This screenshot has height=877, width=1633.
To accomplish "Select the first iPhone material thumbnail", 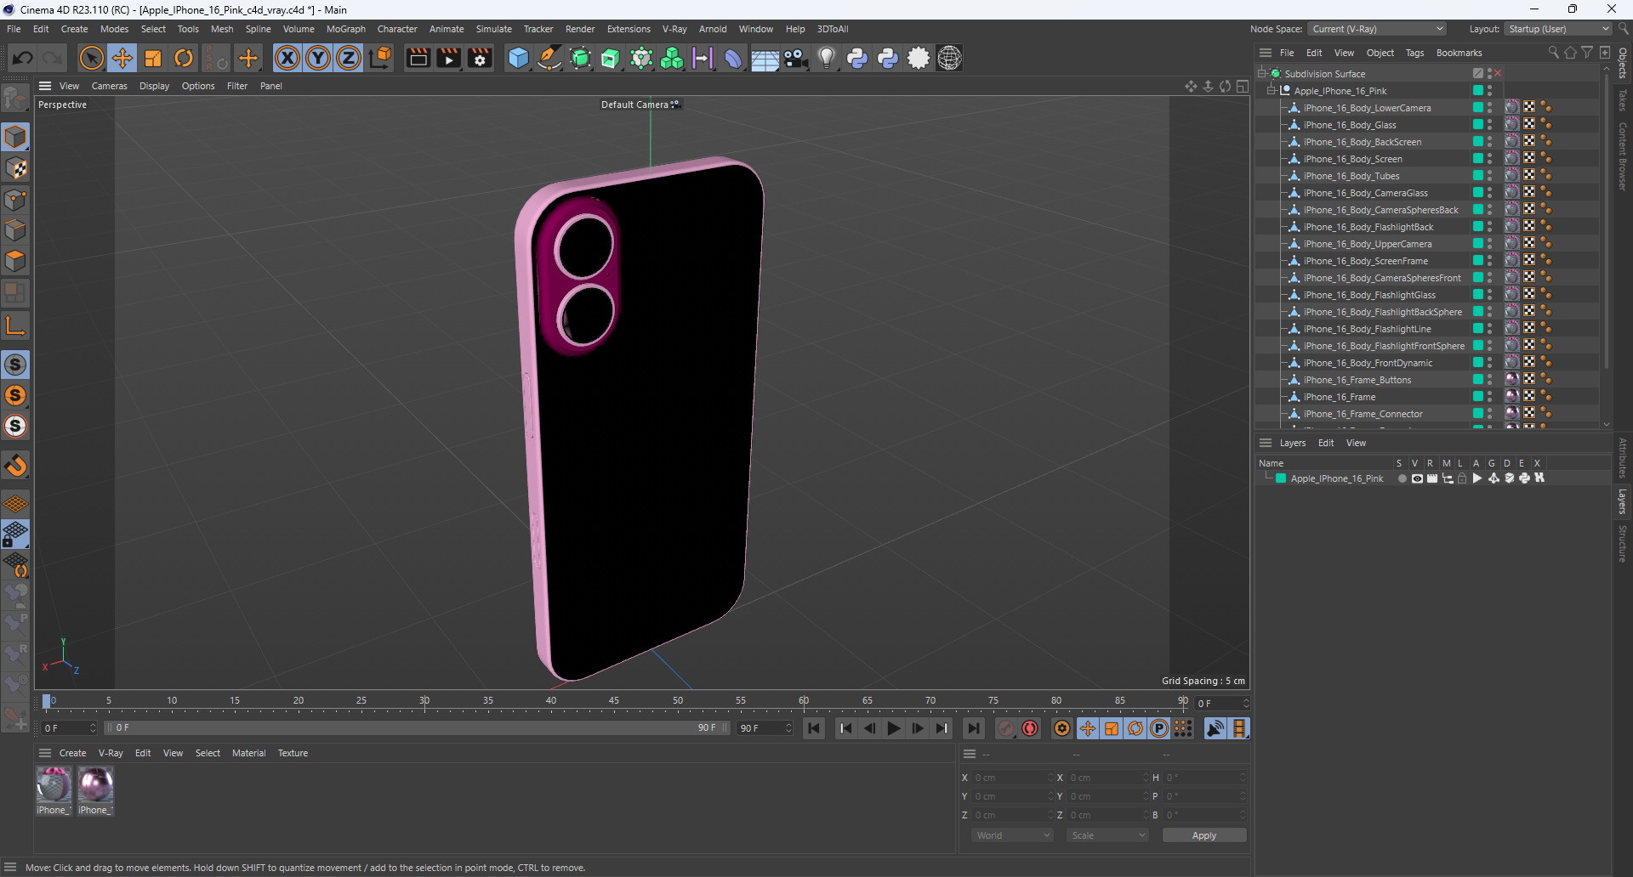I will pos(54,784).
